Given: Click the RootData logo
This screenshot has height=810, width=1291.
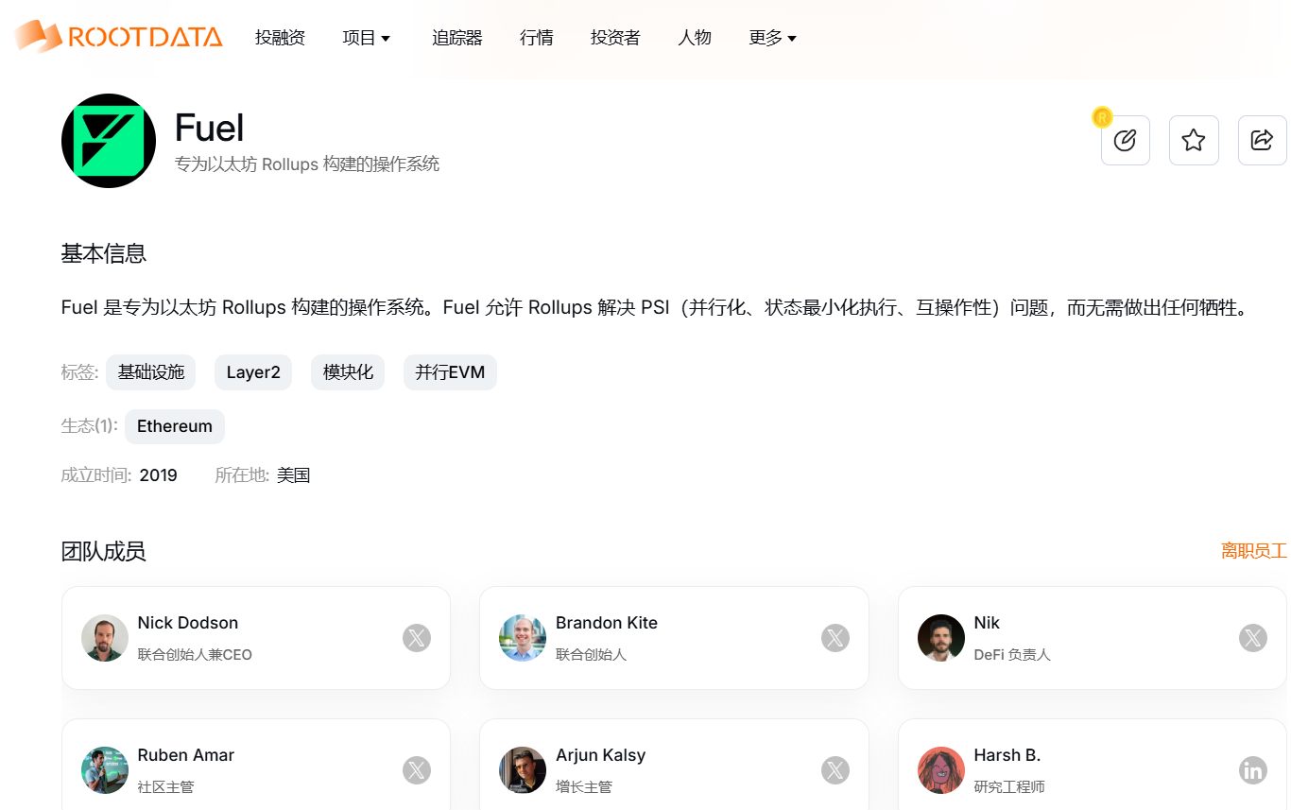Looking at the screenshot, I should tap(119, 37).
